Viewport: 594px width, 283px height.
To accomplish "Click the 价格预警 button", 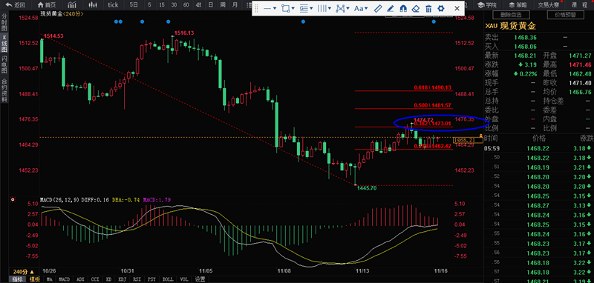I will point(565,15).
